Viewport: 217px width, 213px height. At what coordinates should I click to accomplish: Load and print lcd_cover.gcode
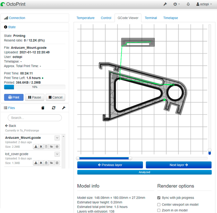(x=57, y=163)
